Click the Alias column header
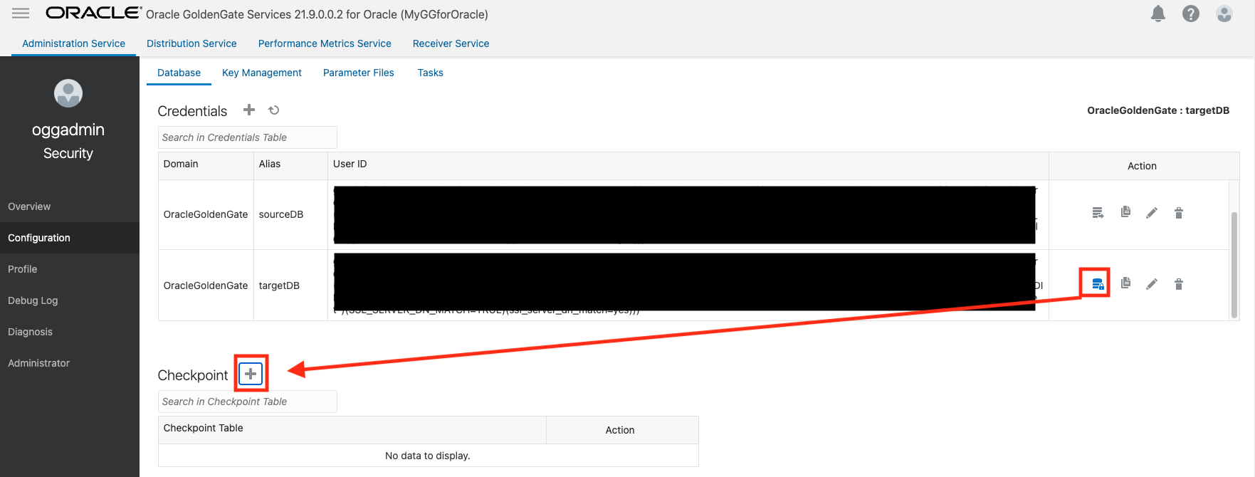Viewport: 1255px width, 477px height. coord(290,164)
